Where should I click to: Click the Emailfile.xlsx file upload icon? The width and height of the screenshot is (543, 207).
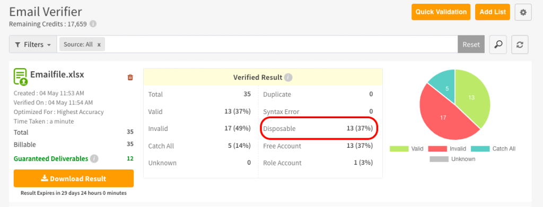pos(21,77)
